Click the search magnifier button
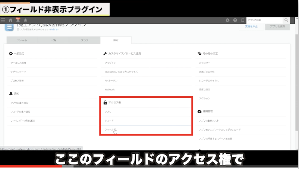 pyautogui.click(x=286, y=20)
